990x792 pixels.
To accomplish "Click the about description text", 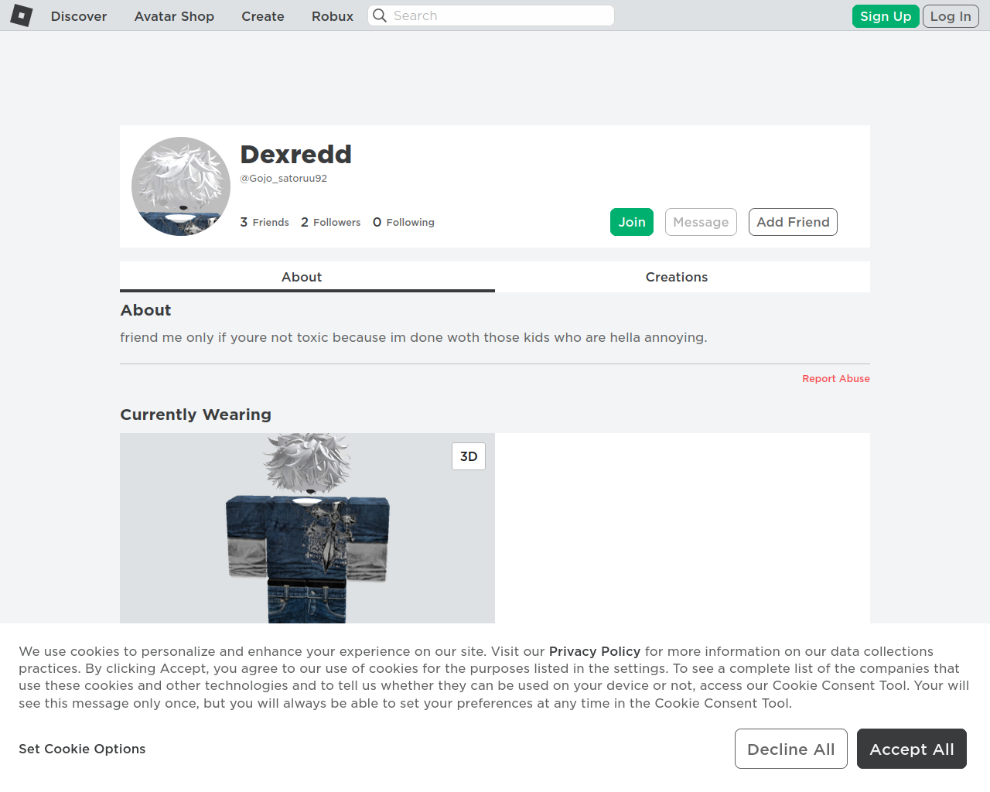I will pyautogui.click(x=414, y=337).
